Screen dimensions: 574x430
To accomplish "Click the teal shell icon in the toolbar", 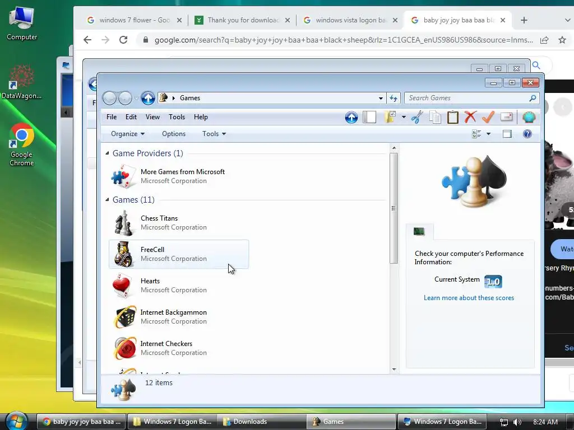I will click(x=529, y=117).
